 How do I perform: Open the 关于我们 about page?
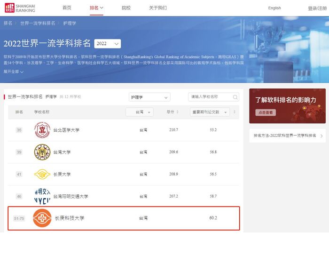[158, 8]
